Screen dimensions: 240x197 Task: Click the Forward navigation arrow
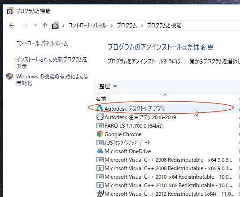[25, 26]
